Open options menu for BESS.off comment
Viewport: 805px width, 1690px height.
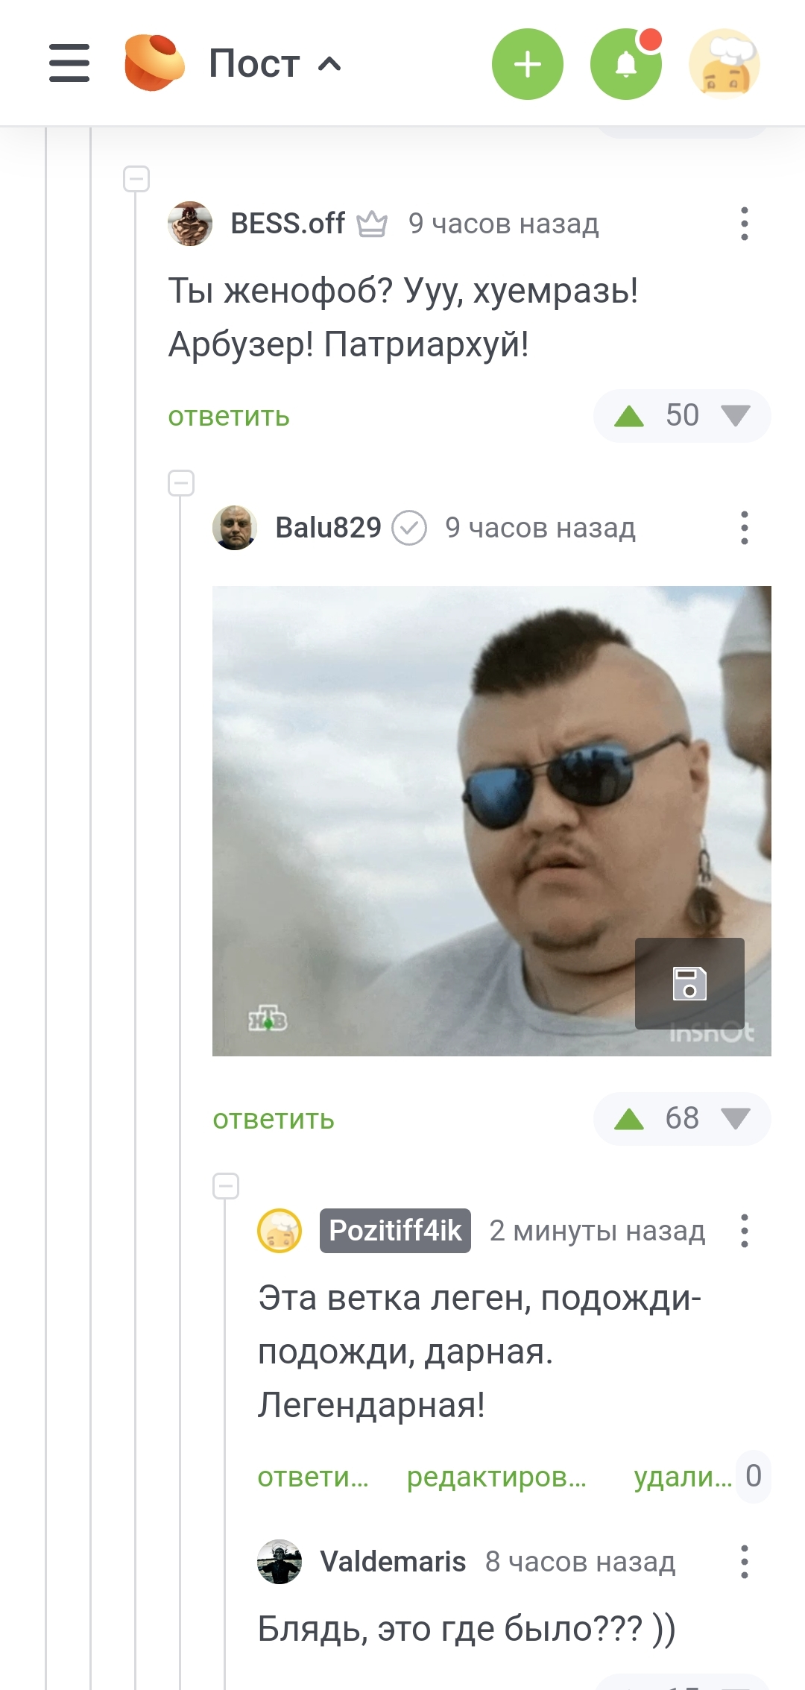tap(744, 224)
